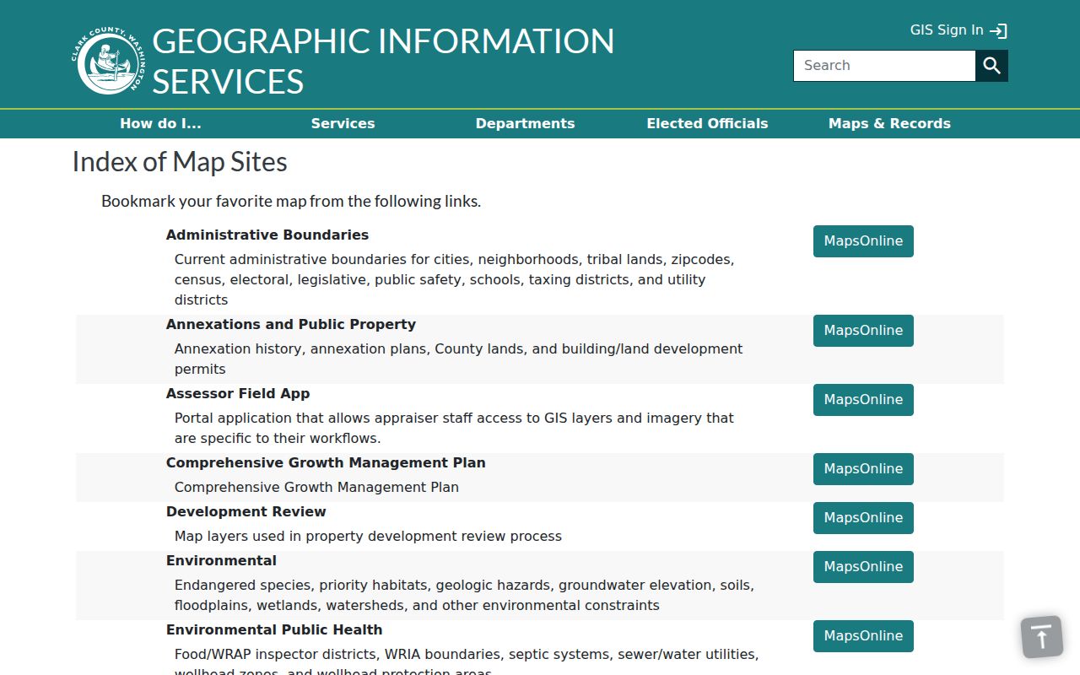Open the Elected Officials menu
This screenshot has height=675, width=1080.
click(x=707, y=123)
